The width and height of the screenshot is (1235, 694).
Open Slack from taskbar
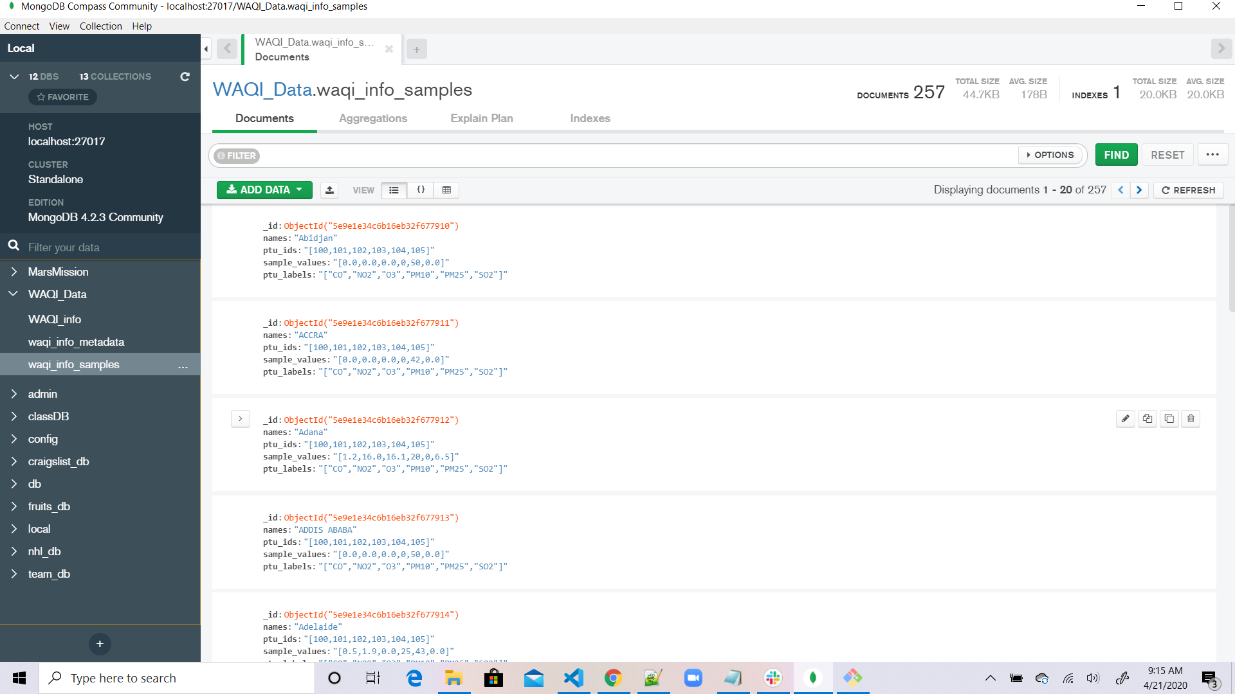click(x=773, y=678)
